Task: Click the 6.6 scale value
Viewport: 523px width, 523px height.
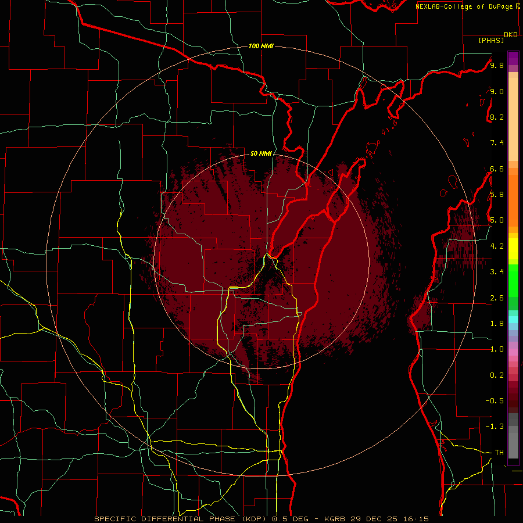Action: pos(497,169)
